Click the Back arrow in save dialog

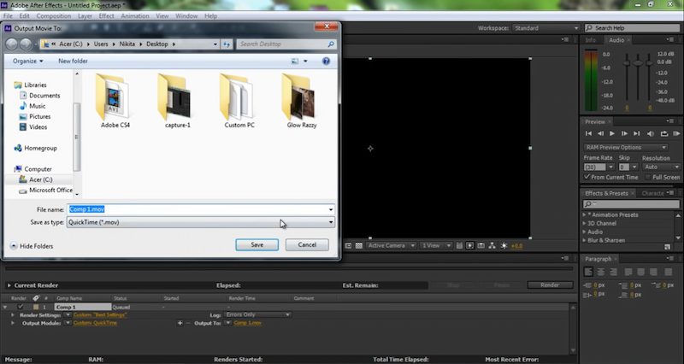(12, 44)
